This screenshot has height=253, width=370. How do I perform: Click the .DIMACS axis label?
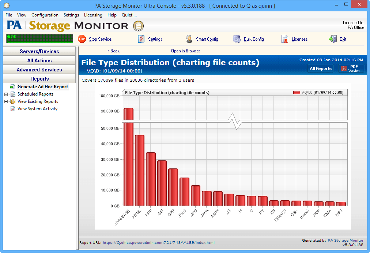click(x=280, y=216)
